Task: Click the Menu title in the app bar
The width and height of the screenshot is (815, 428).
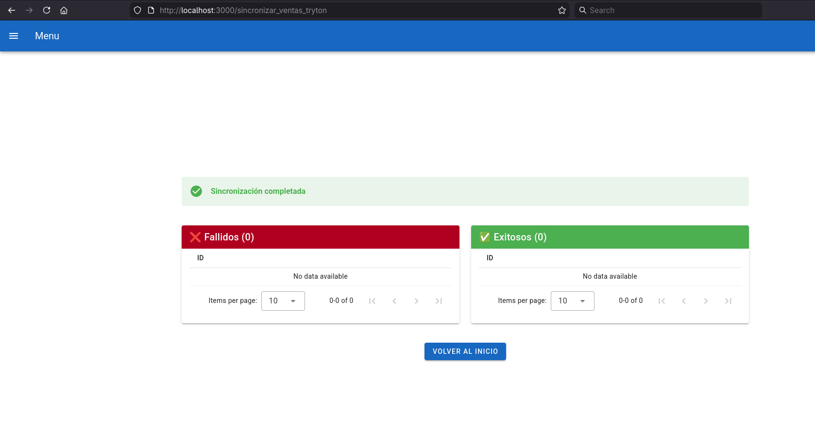Action: pyautogui.click(x=47, y=36)
